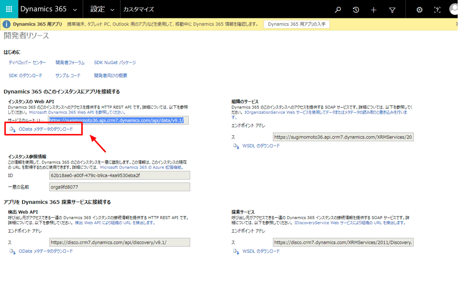Click the 検出 Web API heading
This screenshot has width=458, height=302.
pyautogui.click(x=23, y=212)
